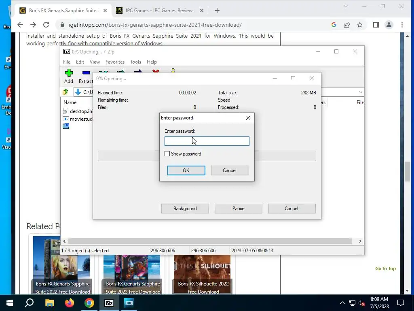The height and width of the screenshot is (311, 414).
Task: Confirm the password with OK
Action: [x=186, y=170]
